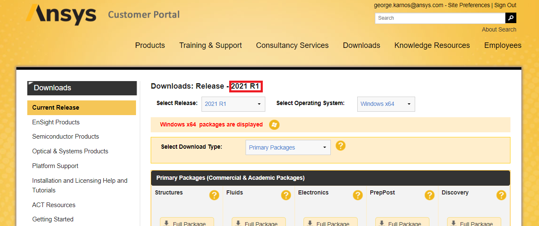Click the Structures help question mark
This screenshot has width=539, height=226.
(x=214, y=195)
